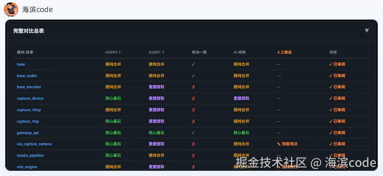Click AGENT-2 重塑提取 in capture_rtmp row
Image resolution: width=383 pixels, height=176 pixels.
pos(157,110)
